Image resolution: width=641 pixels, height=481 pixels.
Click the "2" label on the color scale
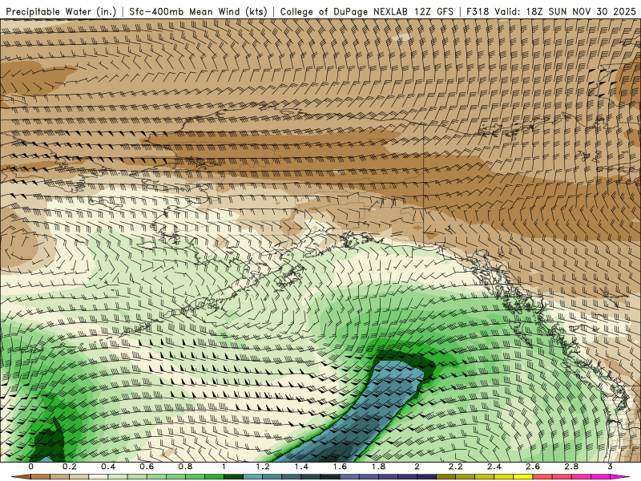point(417,467)
